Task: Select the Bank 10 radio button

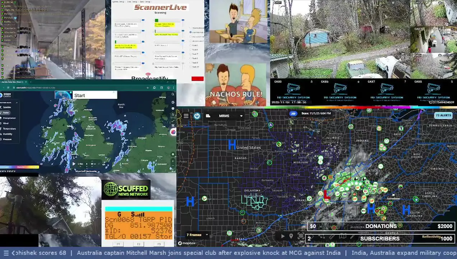Action: click(x=190, y=67)
